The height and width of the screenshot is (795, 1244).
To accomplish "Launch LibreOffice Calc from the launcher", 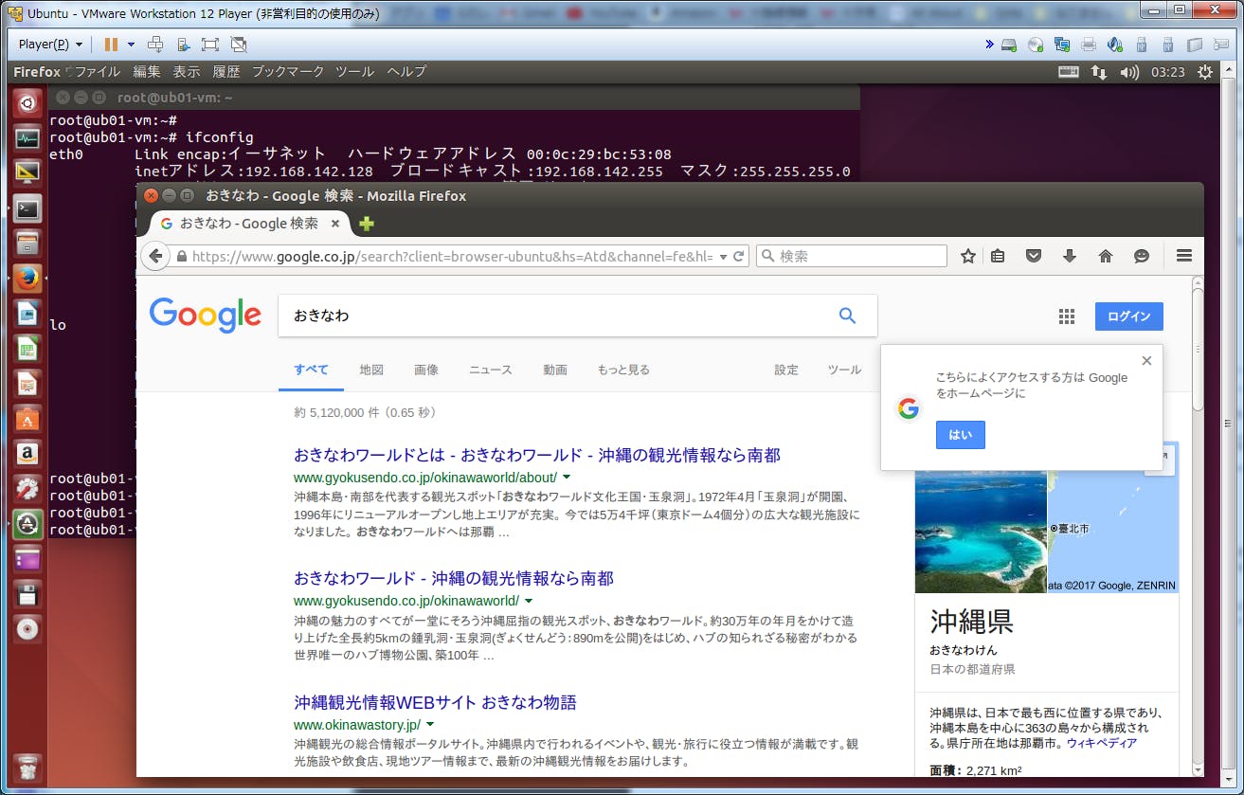I will pyautogui.click(x=27, y=349).
